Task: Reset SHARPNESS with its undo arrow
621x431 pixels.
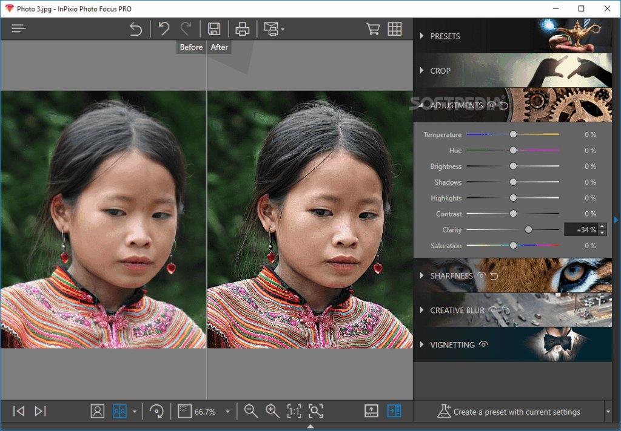Action: click(x=494, y=275)
